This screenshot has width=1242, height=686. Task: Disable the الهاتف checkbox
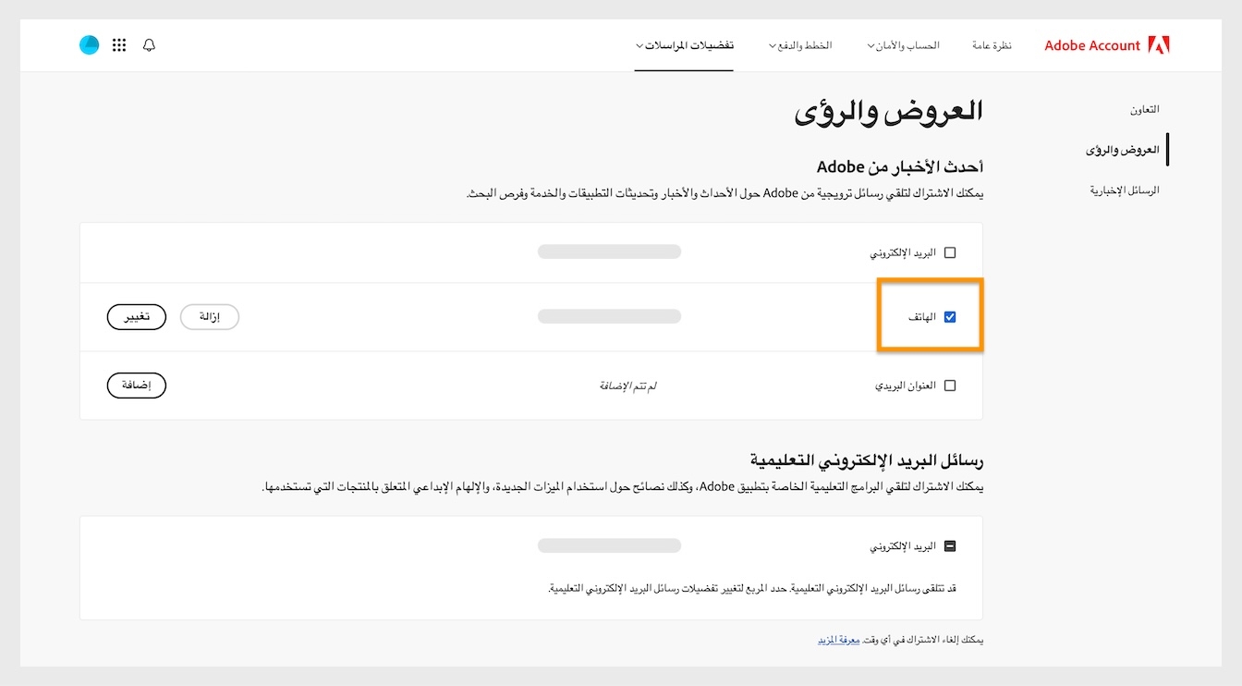coord(951,316)
